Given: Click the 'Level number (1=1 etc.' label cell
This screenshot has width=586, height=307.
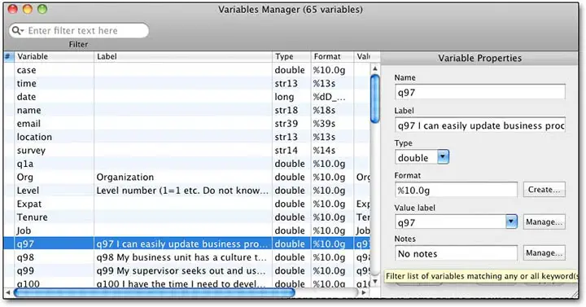Looking at the screenshot, I should (x=182, y=191).
